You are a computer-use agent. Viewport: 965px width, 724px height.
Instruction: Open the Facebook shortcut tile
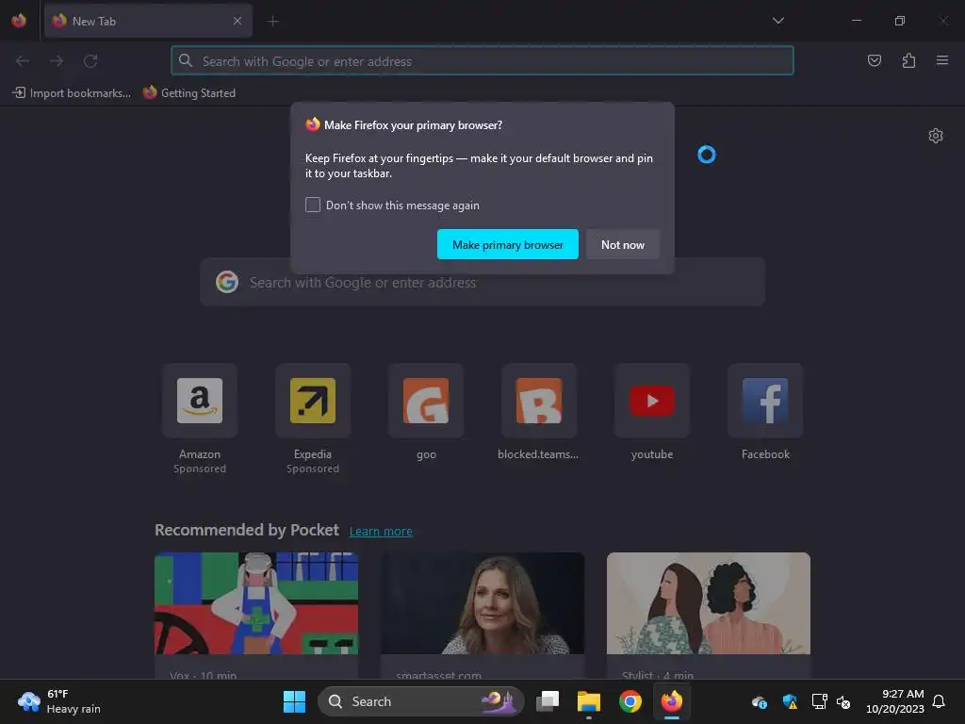[x=765, y=400]
